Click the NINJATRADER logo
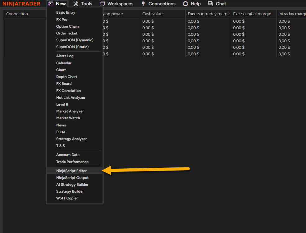 pos(21,4)
